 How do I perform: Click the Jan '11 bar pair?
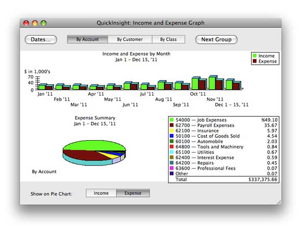pyautogui.click(x=46, y=87)
